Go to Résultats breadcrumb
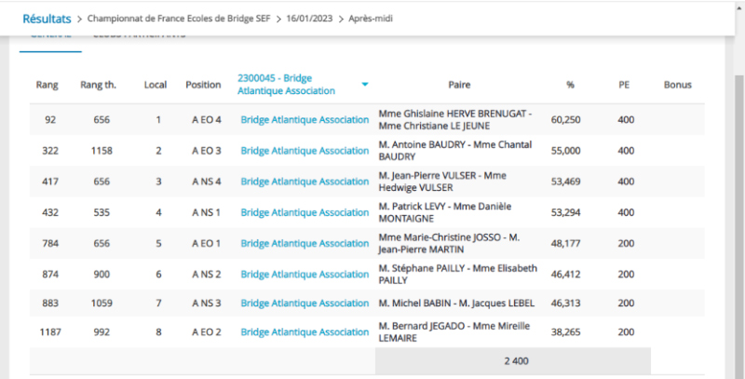 tap(47, 19)
